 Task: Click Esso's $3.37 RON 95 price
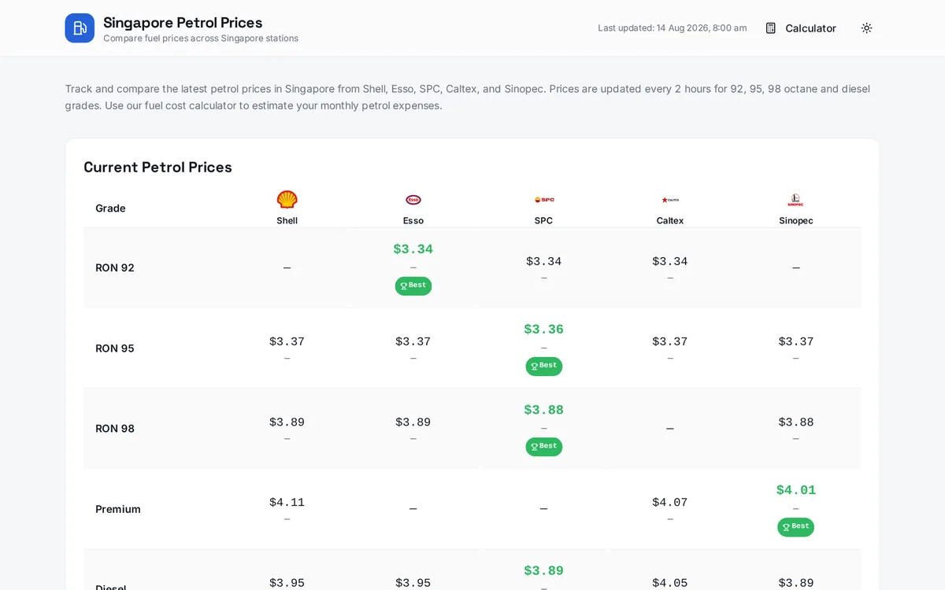pyautogui.click(x=413, y=341)
